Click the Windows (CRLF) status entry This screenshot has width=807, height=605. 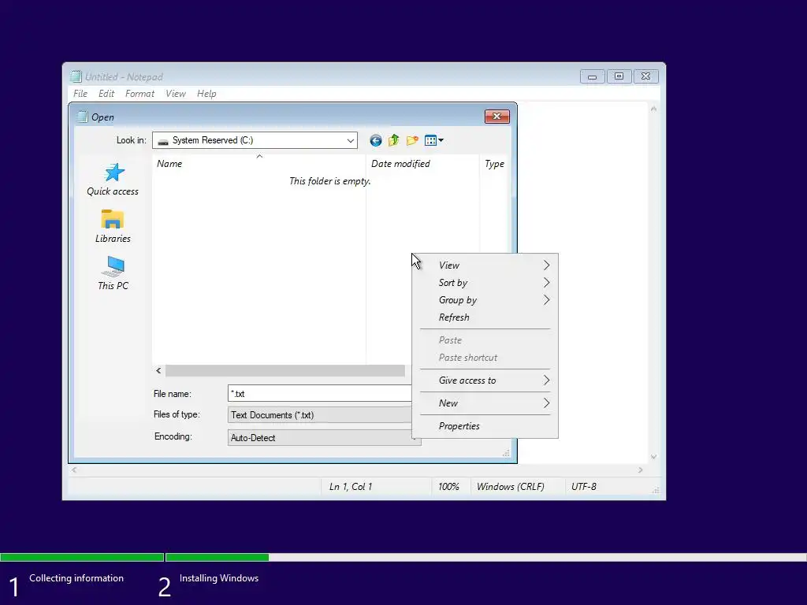click(511, 487)
